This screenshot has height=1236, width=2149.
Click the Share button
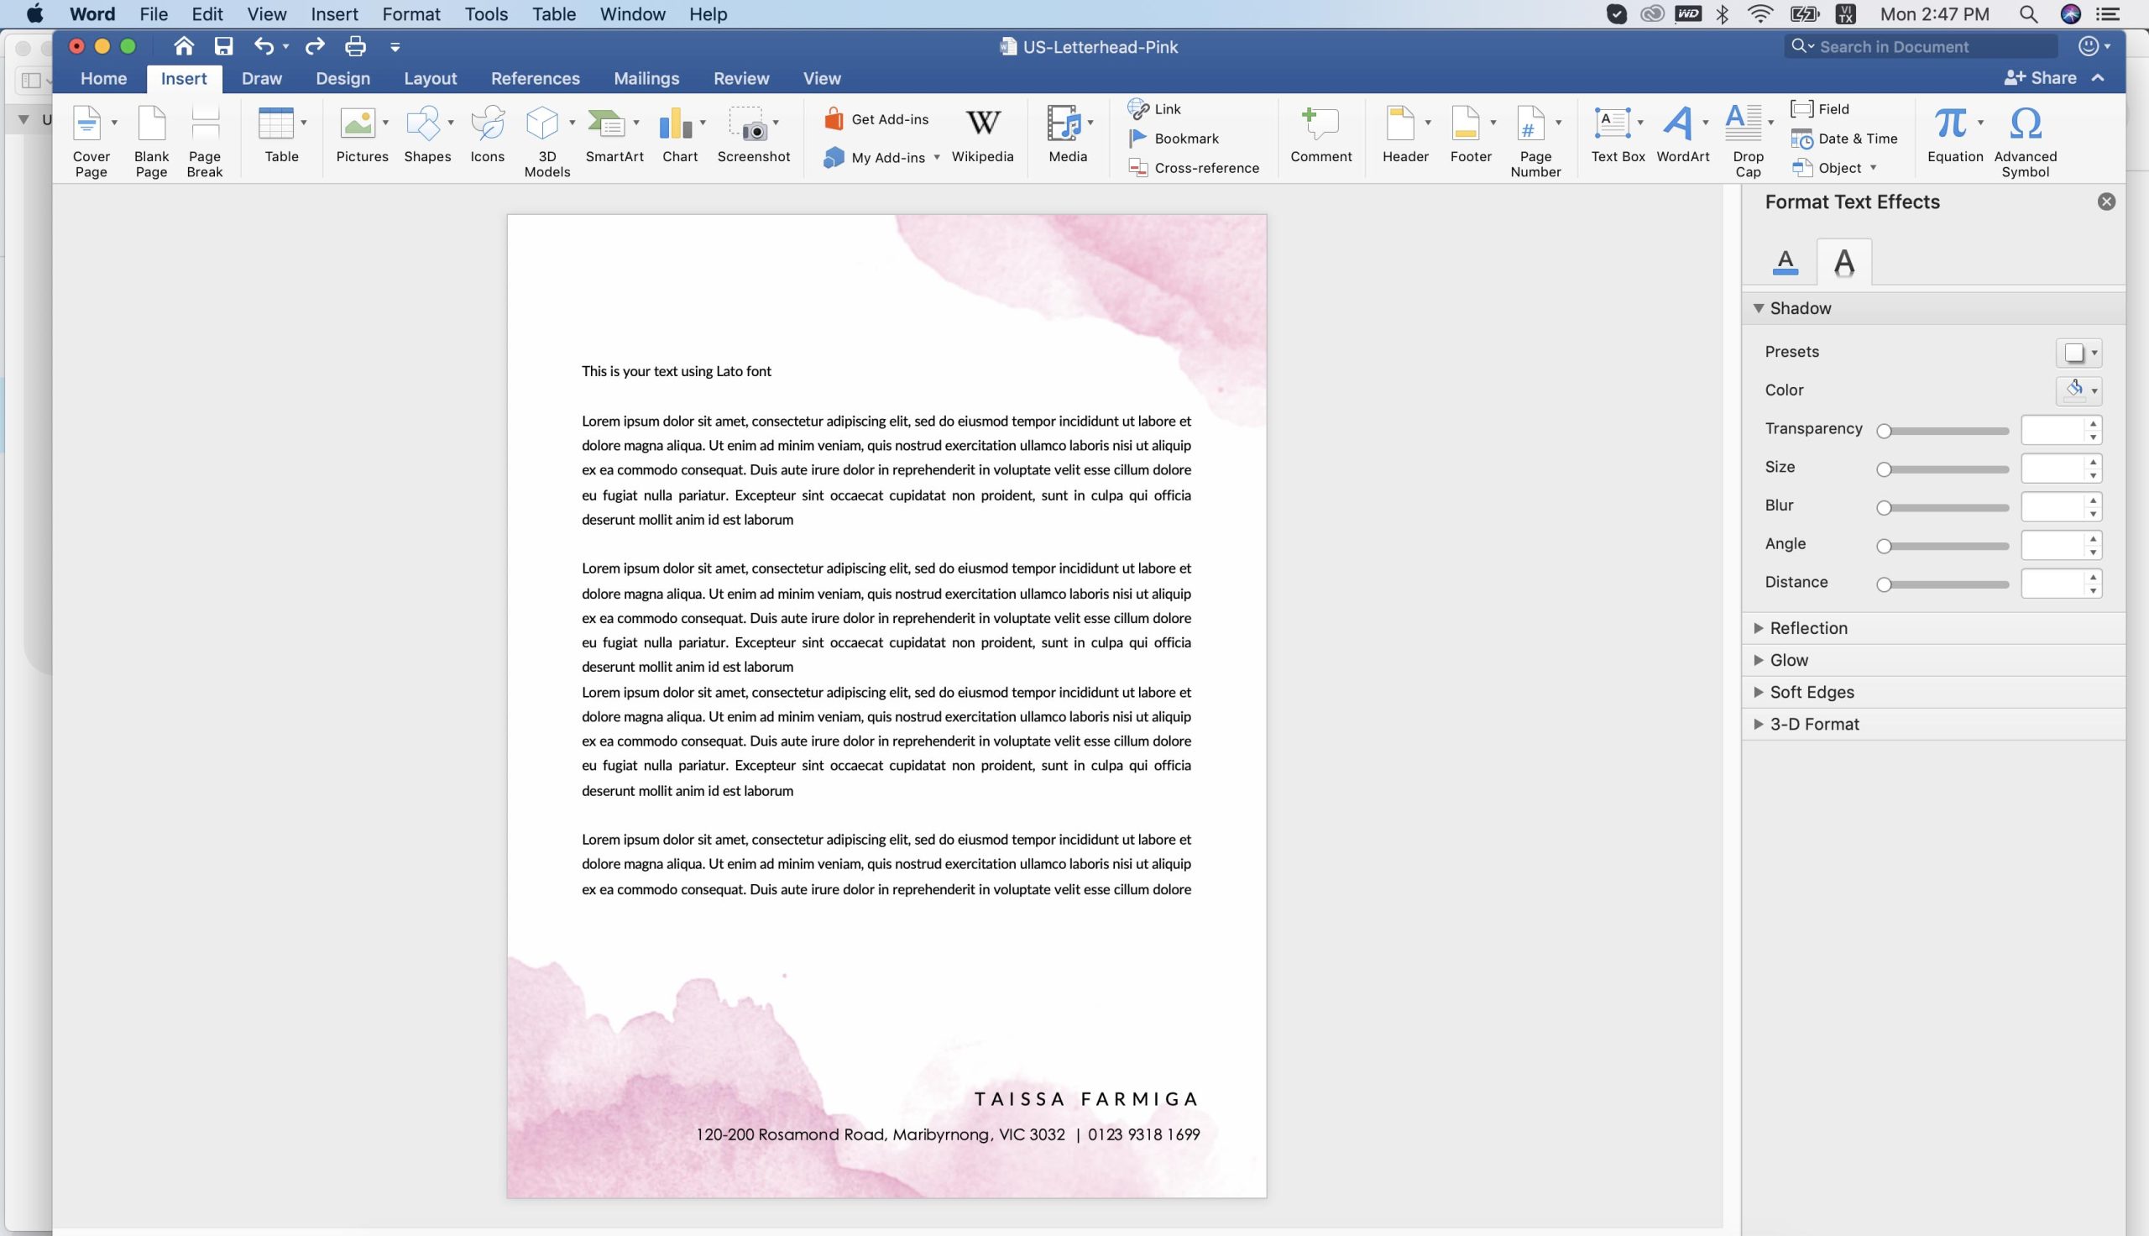tap(2042, 78)
